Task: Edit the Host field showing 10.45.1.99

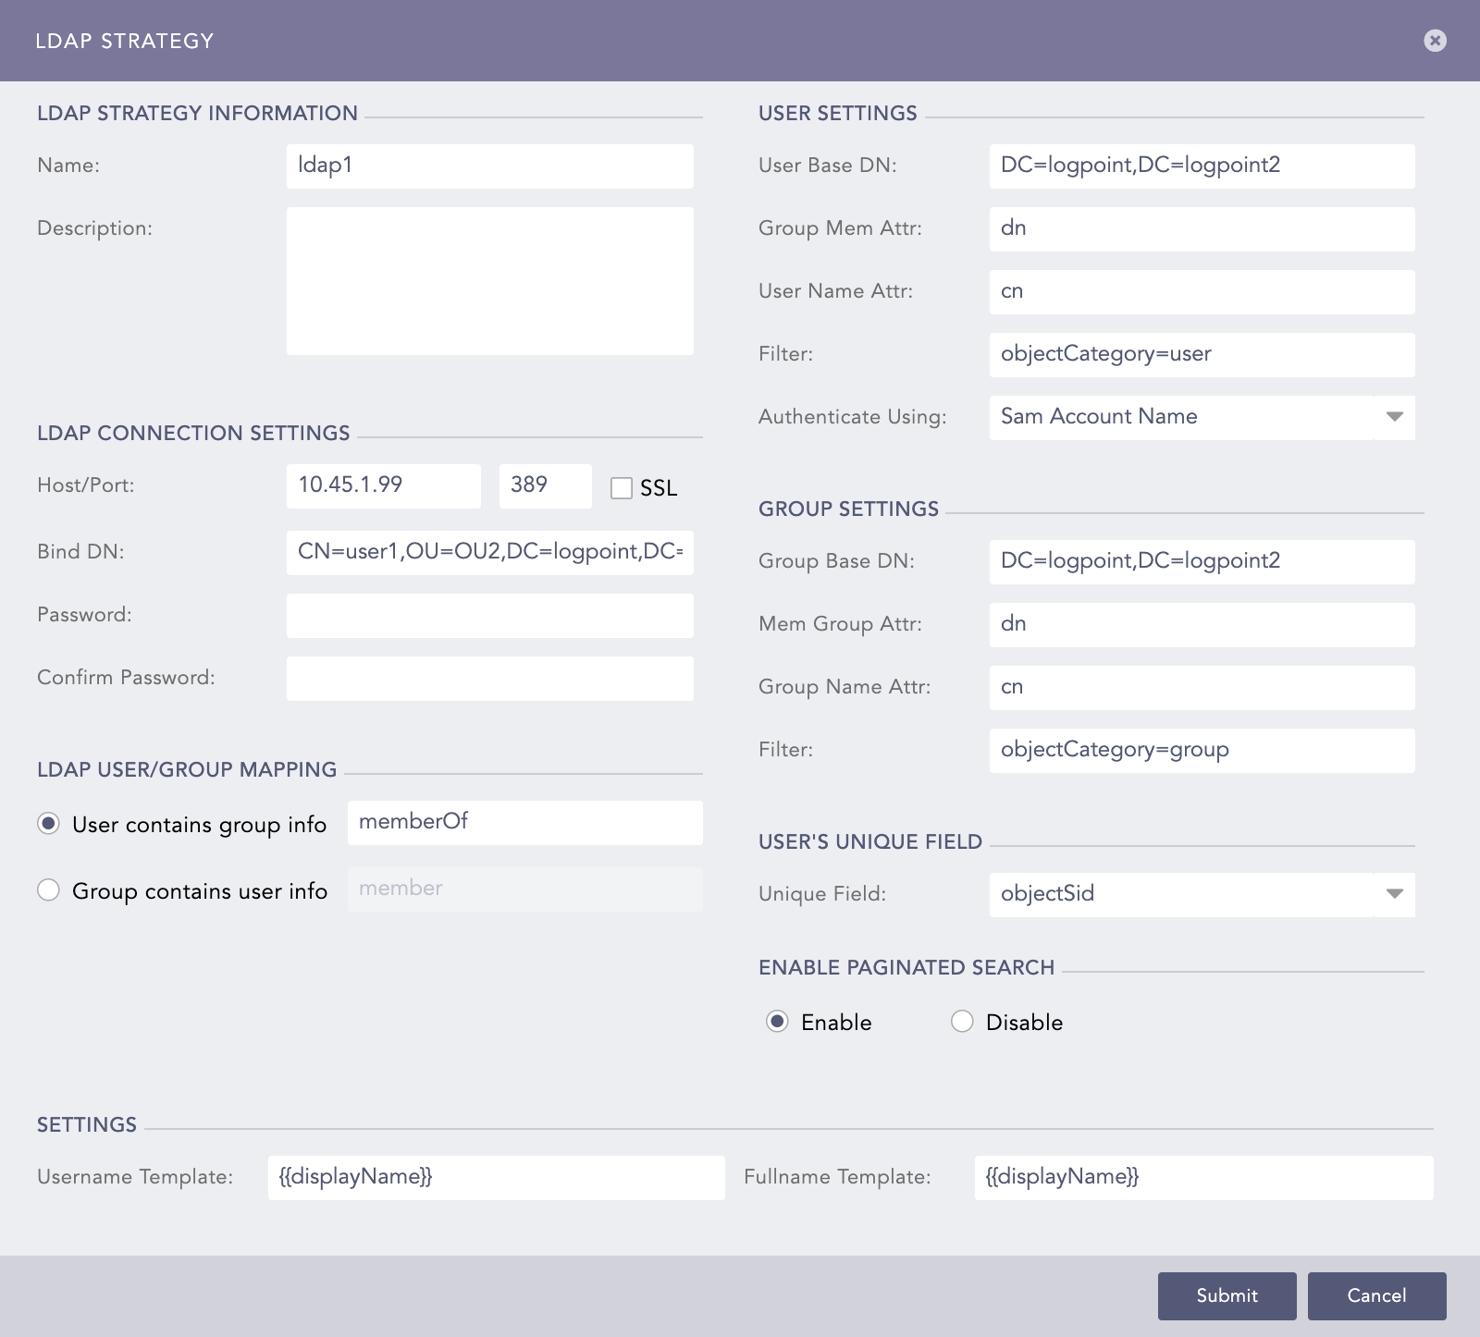Action: coord(382,485)
